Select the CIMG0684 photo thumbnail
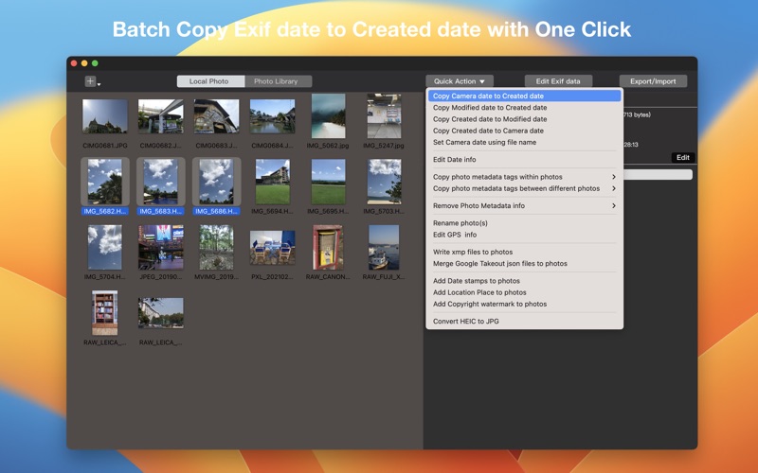Viewport: 758px width, 473px height. pos(272,116)
